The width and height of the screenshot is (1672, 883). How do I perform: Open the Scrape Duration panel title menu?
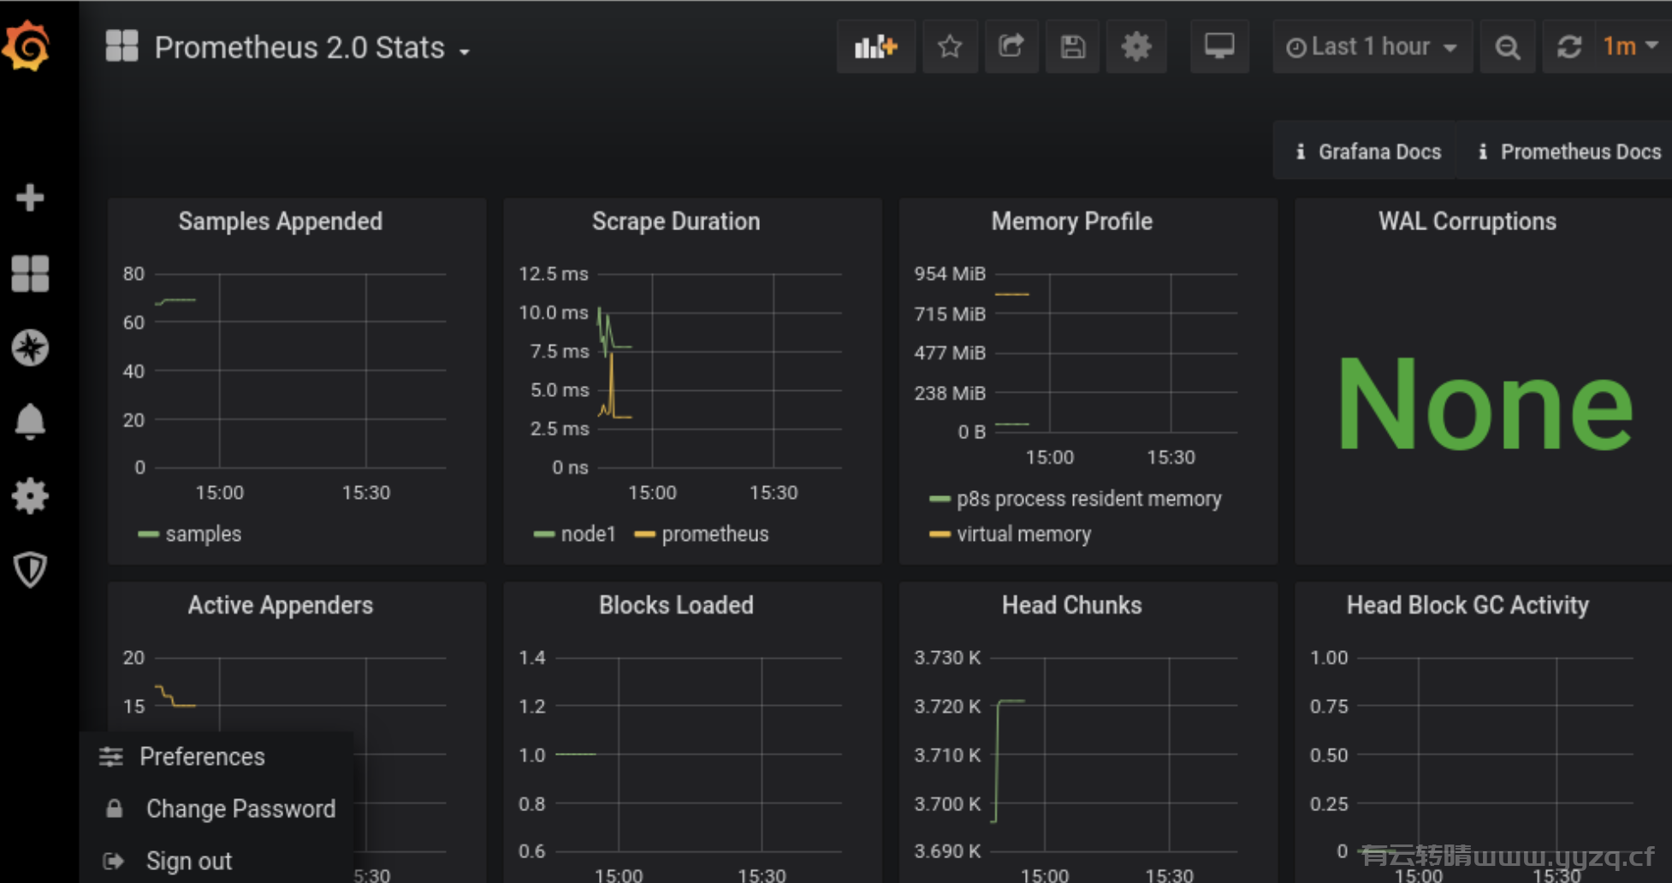(676, 221)
